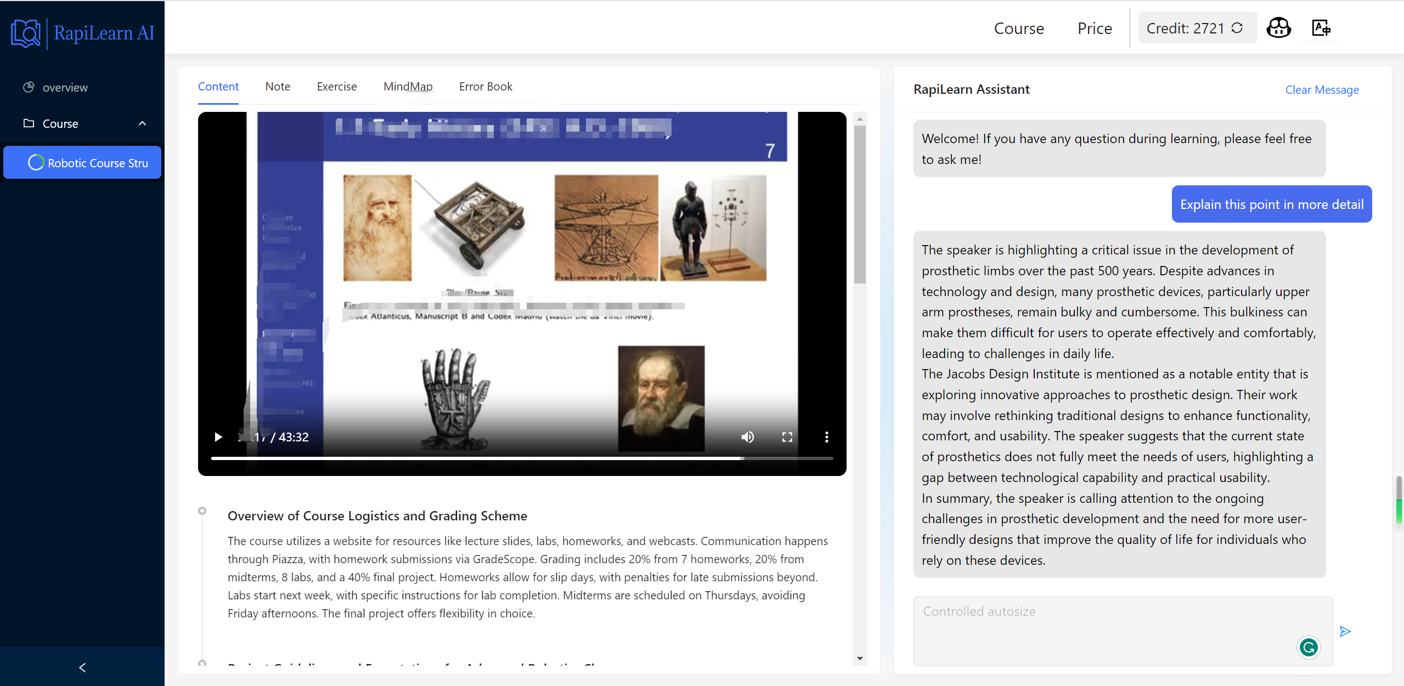This screenshot has width=1404, height=686.
Task: Enter fullscreen video mode
Action: (x=787, y=437)
